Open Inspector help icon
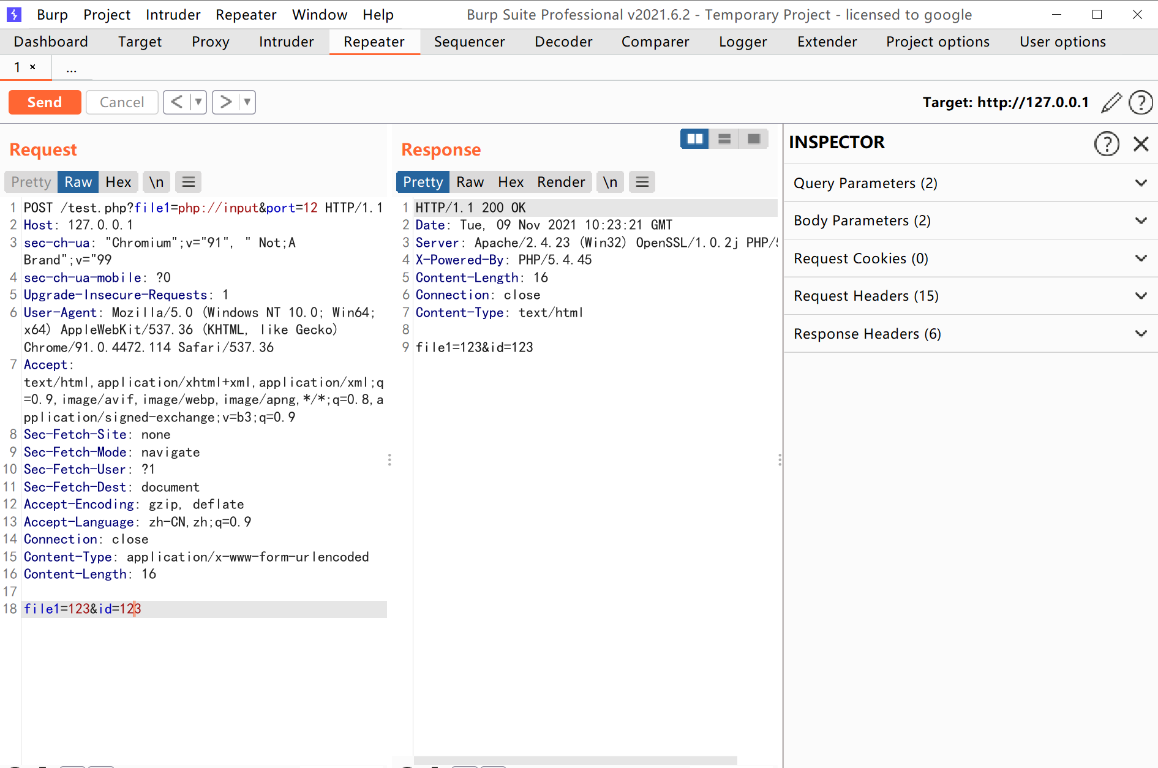 pyautogui.click(x=1107, y=144)
